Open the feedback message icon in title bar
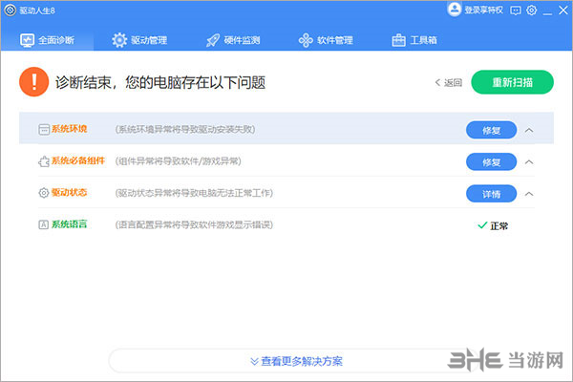The width and height of the screenshot is (573, 382). point(516,11)
